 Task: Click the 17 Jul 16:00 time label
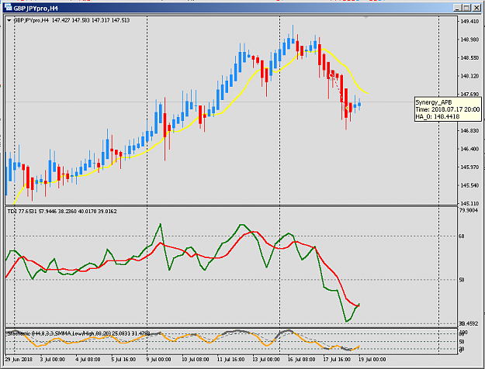(x=337, y=360)
